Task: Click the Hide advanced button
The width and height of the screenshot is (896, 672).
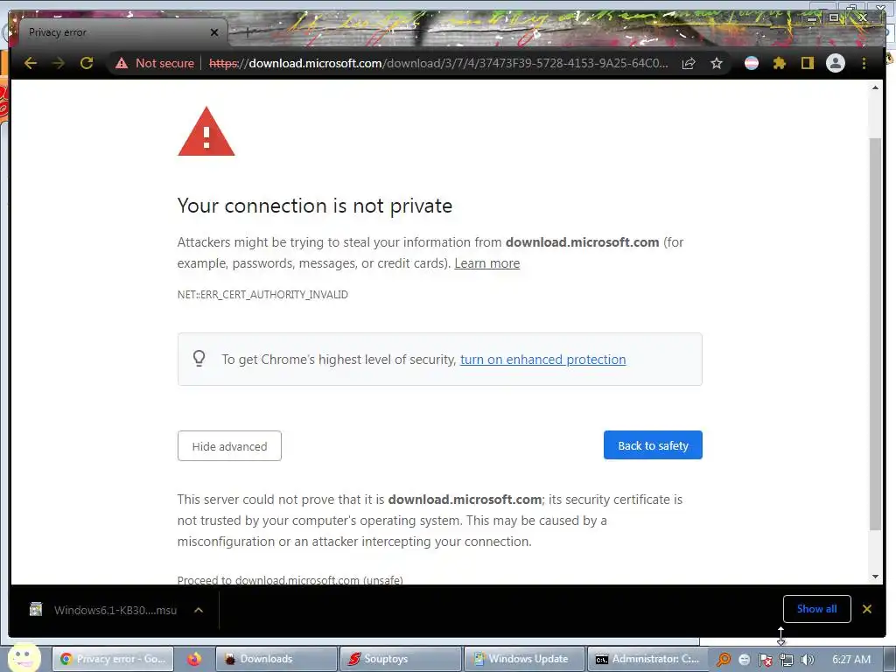Action: (x=229, y=445)
